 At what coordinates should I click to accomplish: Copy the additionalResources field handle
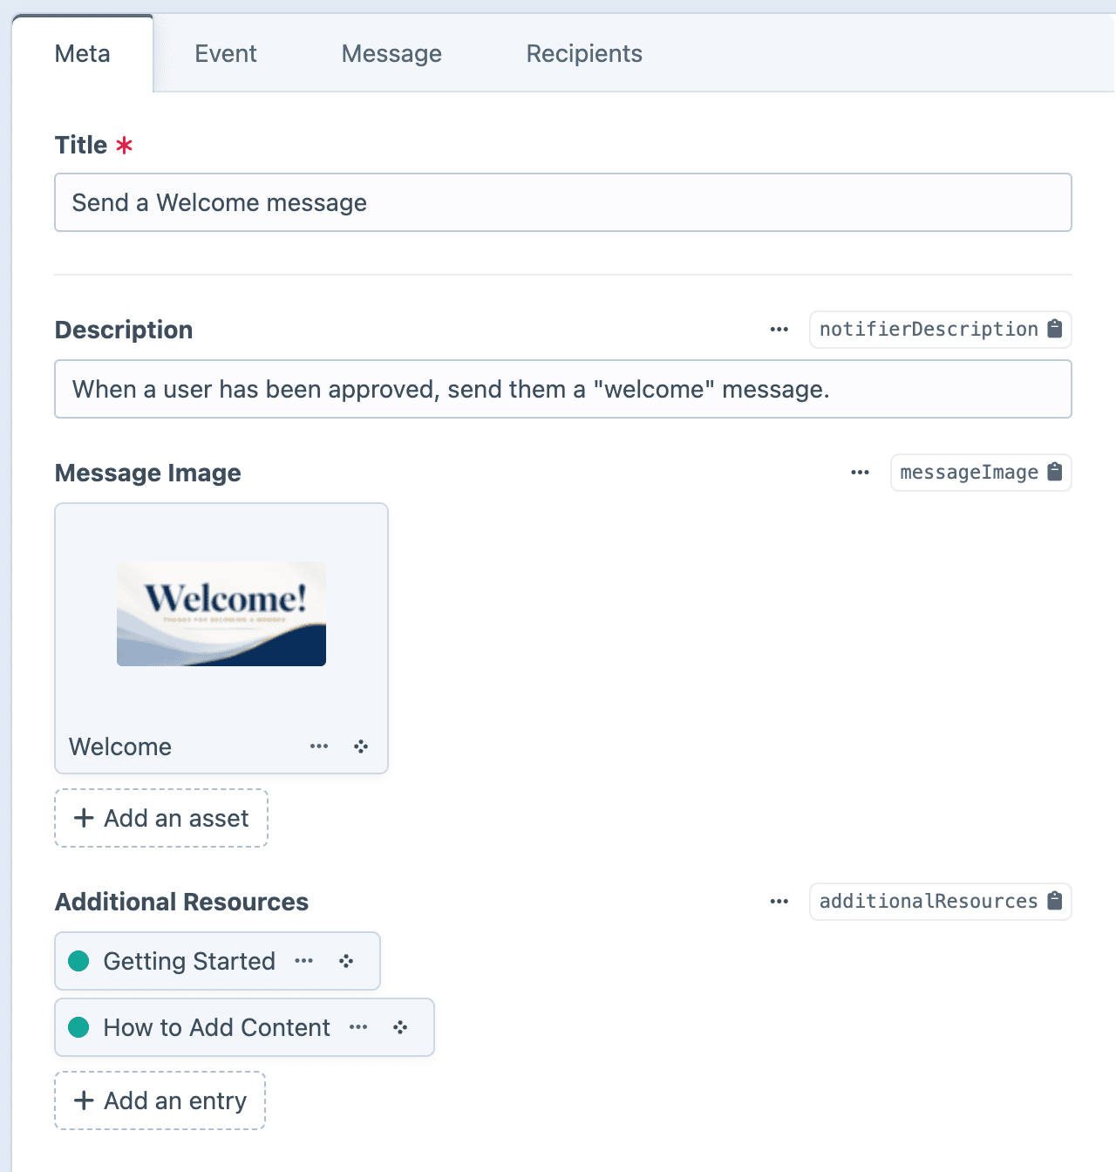[x=940, y=902]
